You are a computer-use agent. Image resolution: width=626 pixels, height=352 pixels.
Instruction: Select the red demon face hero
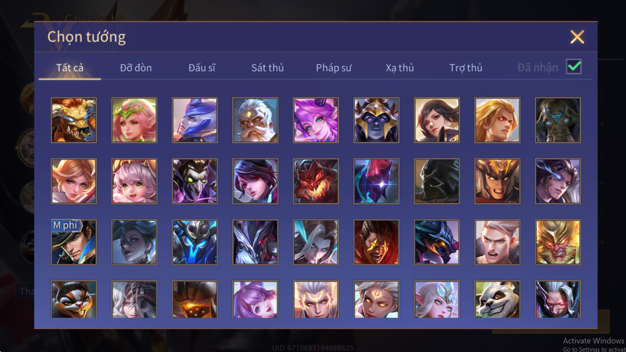pos(316,181)
